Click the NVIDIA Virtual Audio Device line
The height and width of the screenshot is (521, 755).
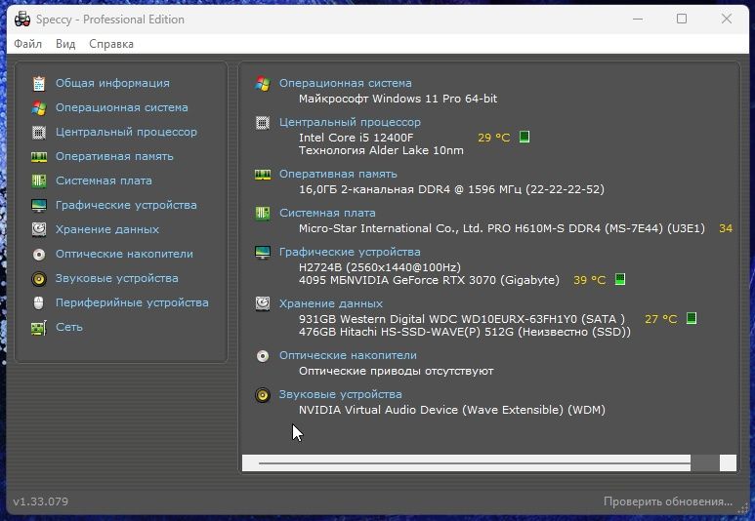coord(452,410)
